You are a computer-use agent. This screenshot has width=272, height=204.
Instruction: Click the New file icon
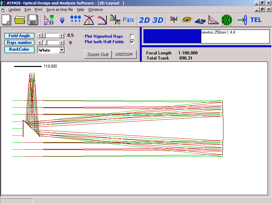click(x=7, y=20)
